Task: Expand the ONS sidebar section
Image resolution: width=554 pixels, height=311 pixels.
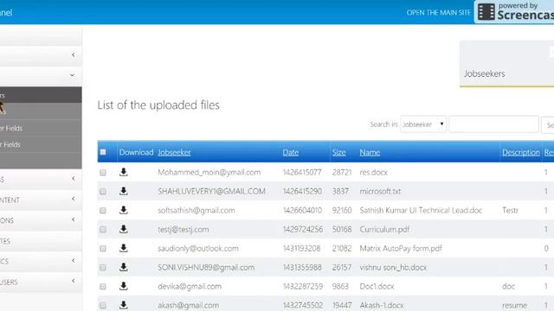Action: click(73, 219)
